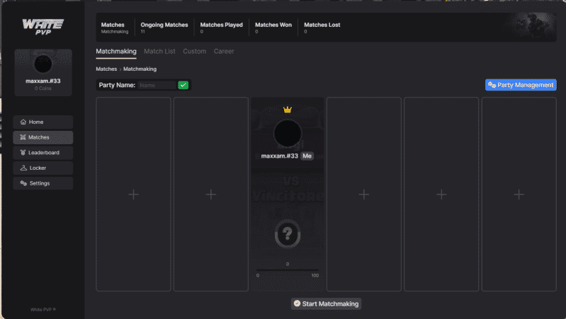
Task: Open the Home sidebar item
Action: click(43, 122)
